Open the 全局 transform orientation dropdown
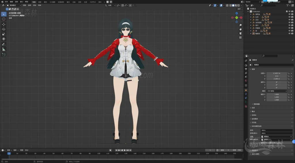 click(110, 5)
